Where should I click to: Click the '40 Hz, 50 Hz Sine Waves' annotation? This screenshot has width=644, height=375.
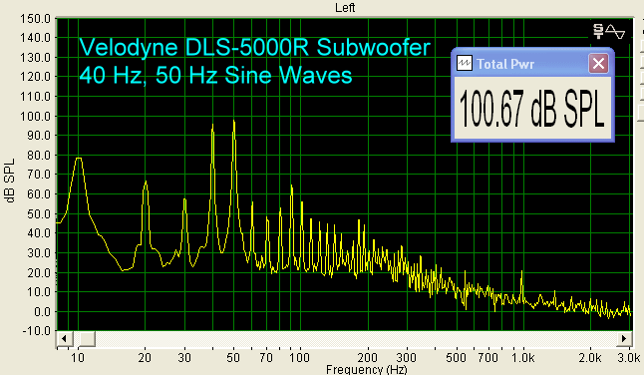click(x=215, y=75)
